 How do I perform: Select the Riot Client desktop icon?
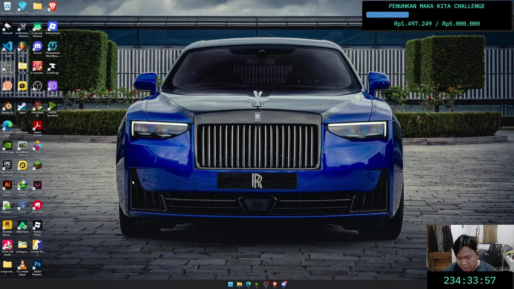click(37, 207)
